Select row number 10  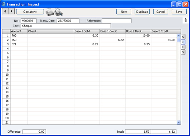point(6,75)
